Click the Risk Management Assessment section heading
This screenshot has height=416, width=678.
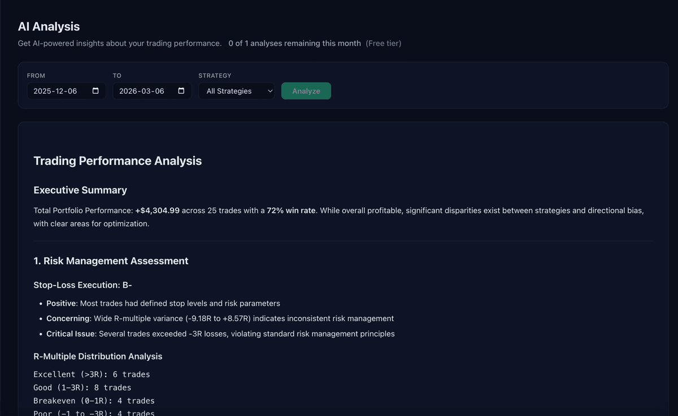[111, 261]
